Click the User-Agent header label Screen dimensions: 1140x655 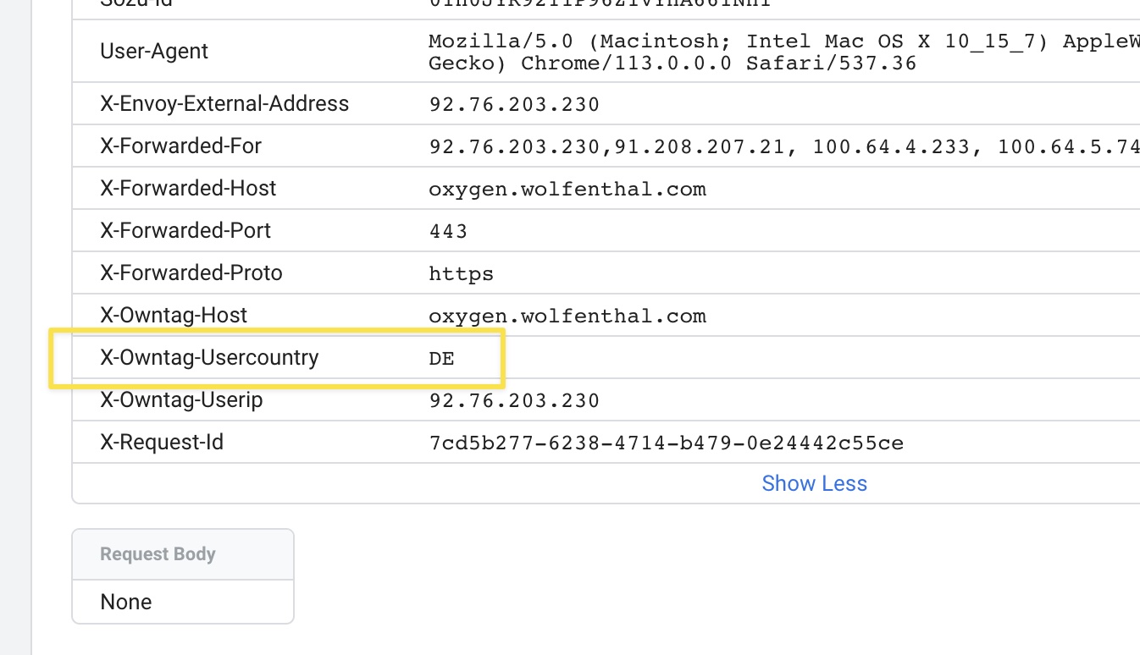154,51
